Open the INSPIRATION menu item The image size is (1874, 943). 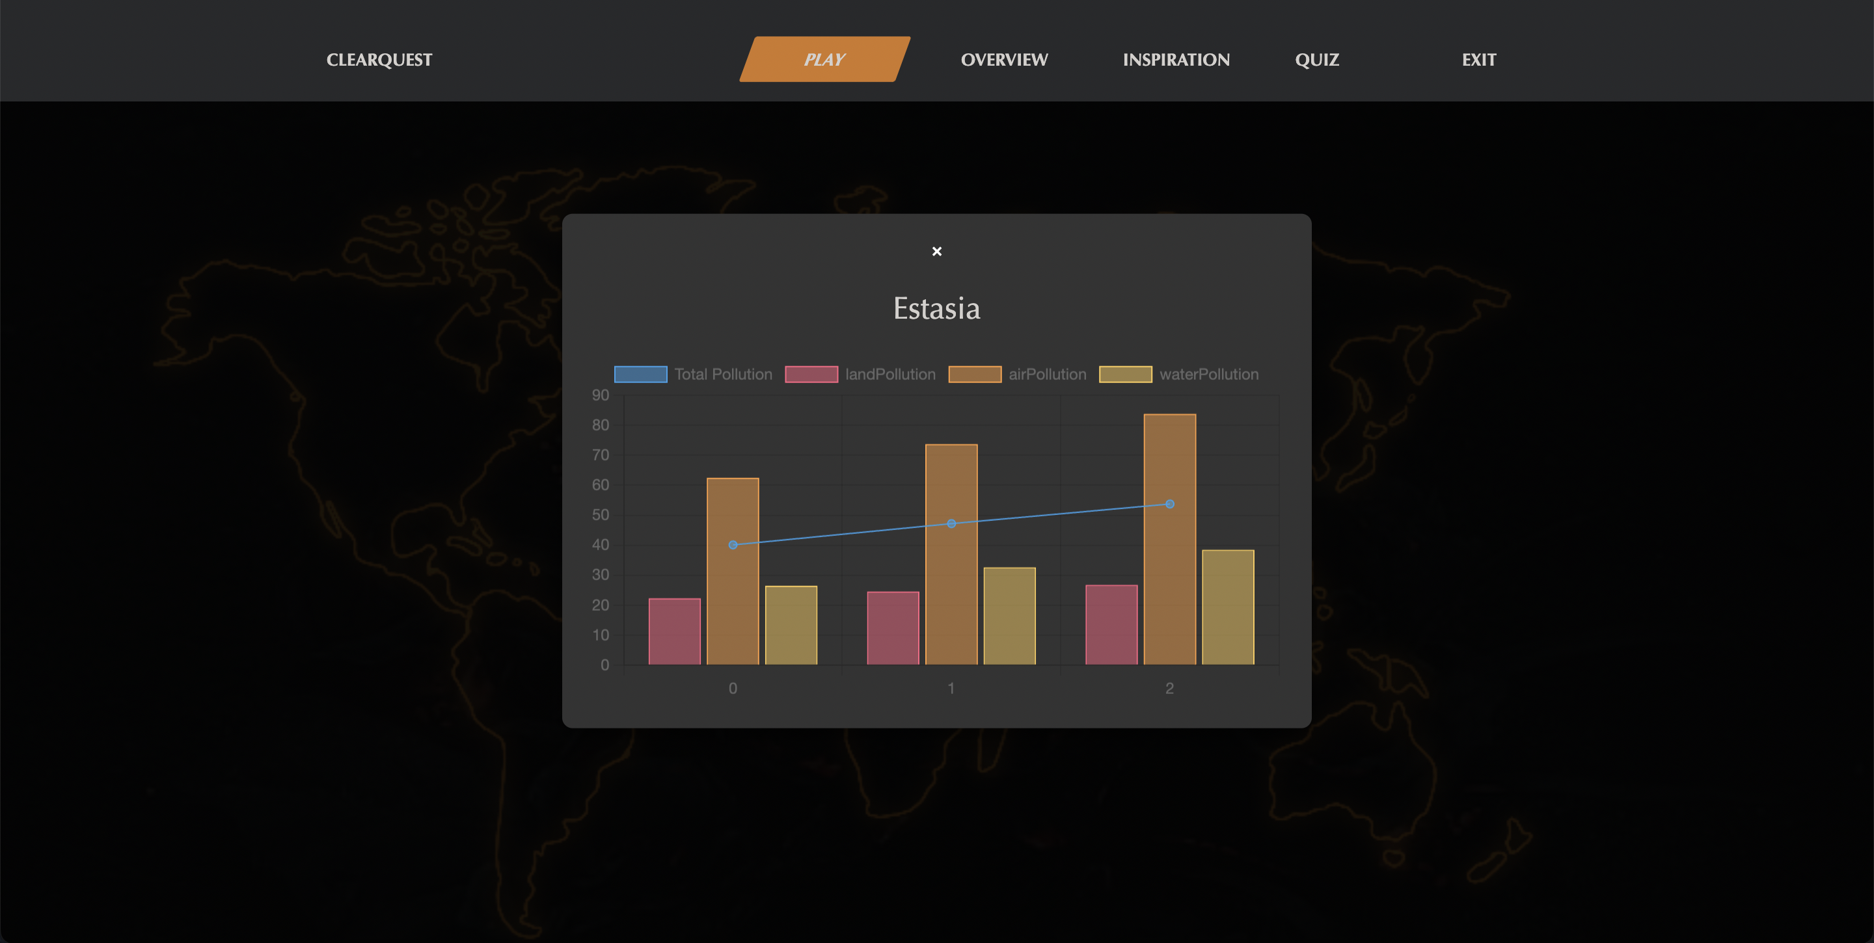point(1176,60)
